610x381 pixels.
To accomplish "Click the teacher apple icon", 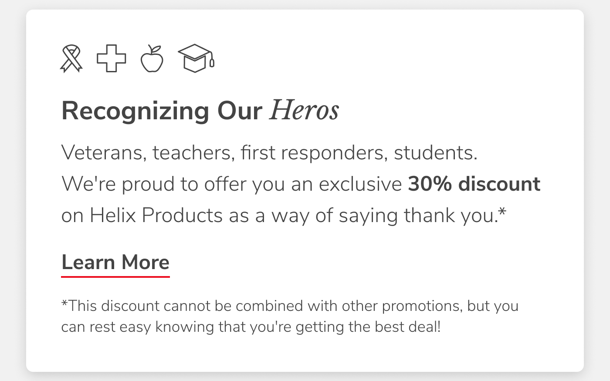I will tap(152, 59).
